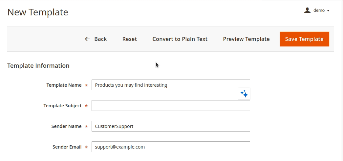Select the Sender Name text box

170,126
